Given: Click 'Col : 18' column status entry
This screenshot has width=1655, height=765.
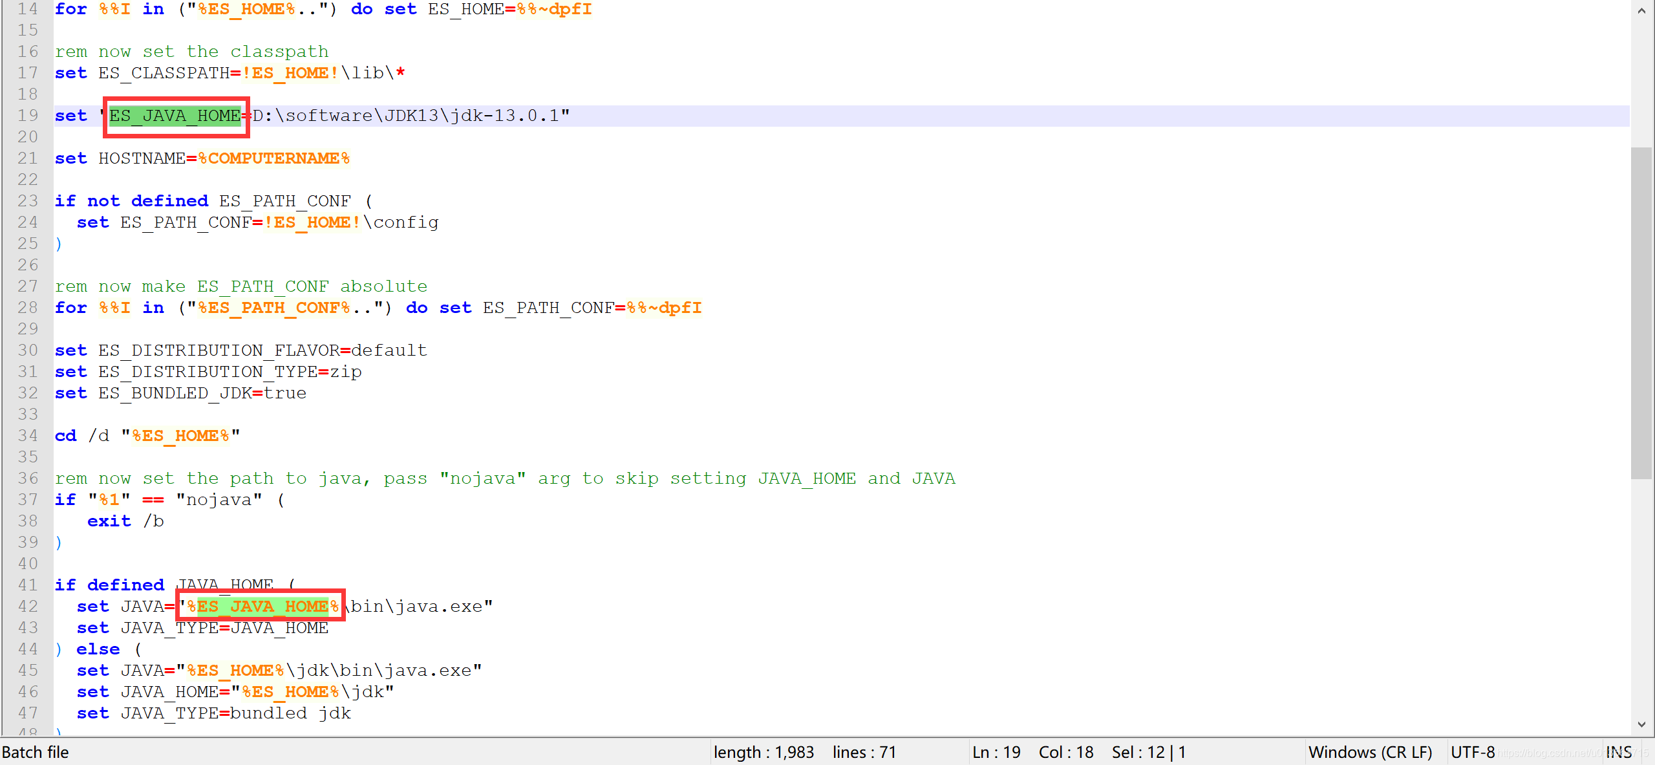Looking at the screenshot, I should point(1066,752).
